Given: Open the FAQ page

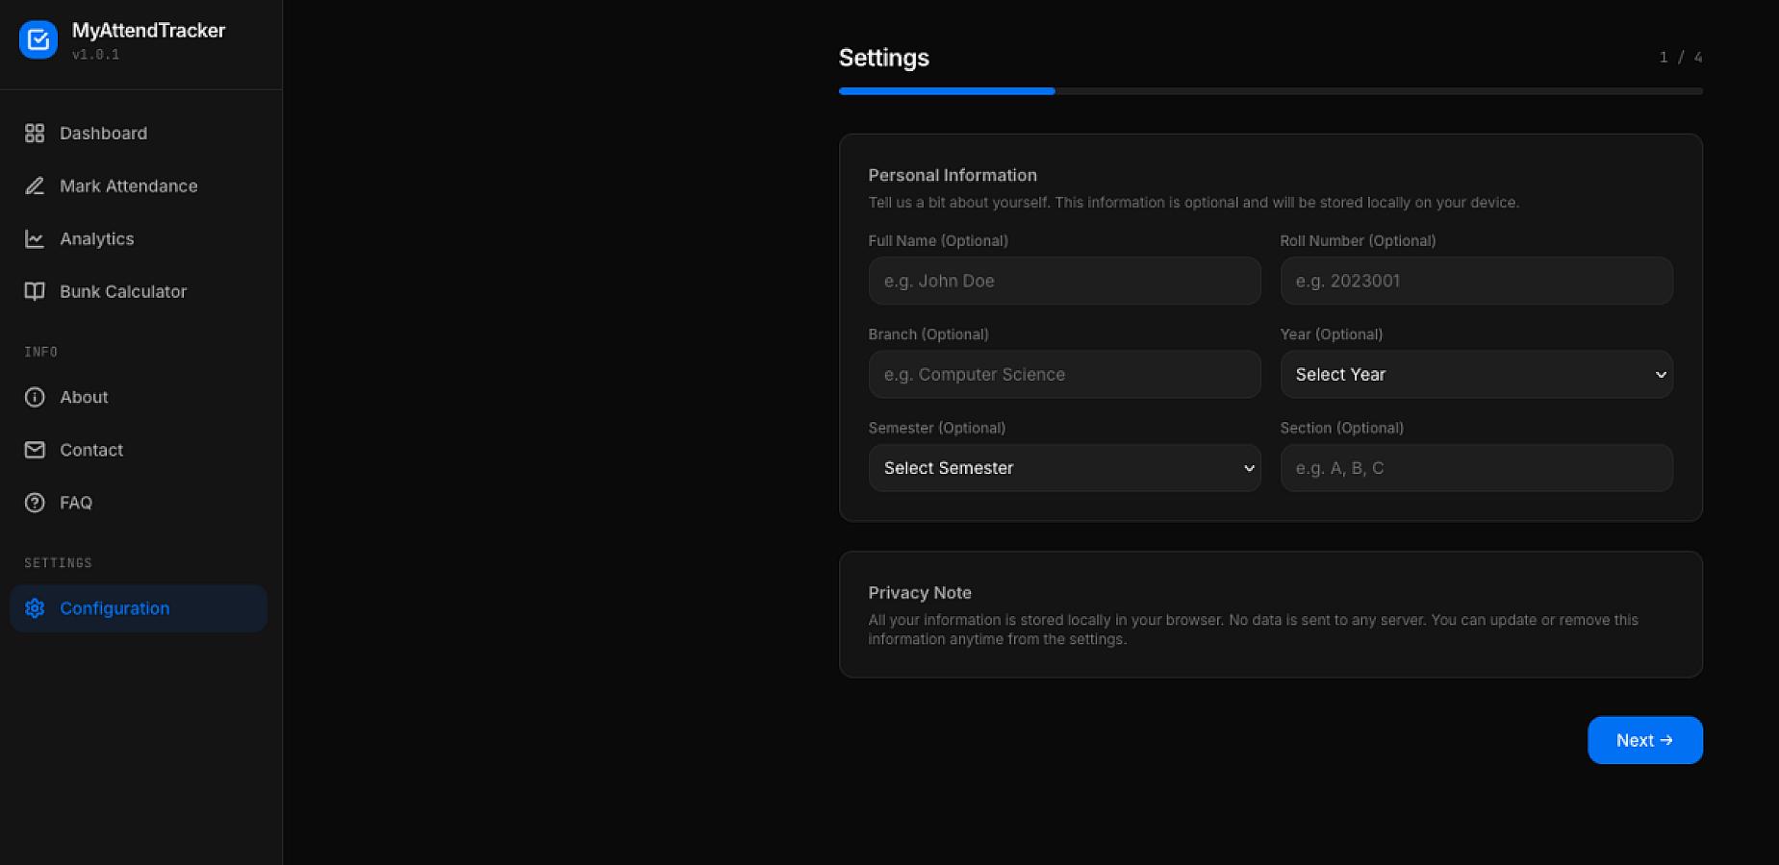Looking at the screenshot, I should pyautogui.click(x=139, y=503).
